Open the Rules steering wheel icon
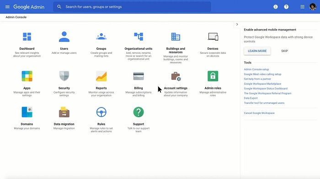 pos(101,112)
